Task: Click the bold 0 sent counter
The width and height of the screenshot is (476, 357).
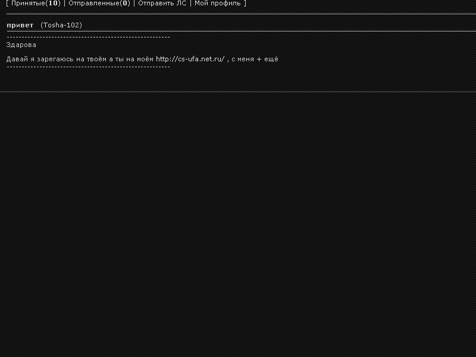Action: coord(125,4)
